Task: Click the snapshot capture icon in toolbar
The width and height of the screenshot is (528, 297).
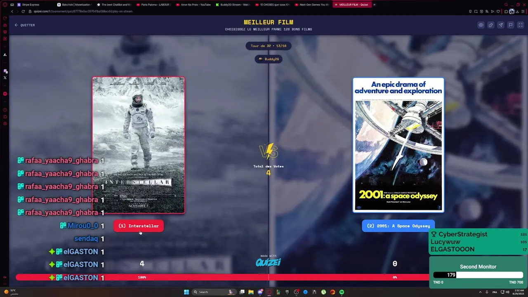Action: 476,12
